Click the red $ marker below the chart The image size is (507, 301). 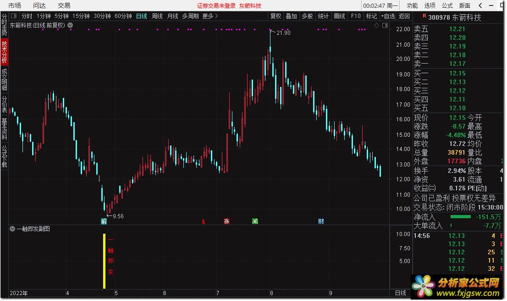204,222
